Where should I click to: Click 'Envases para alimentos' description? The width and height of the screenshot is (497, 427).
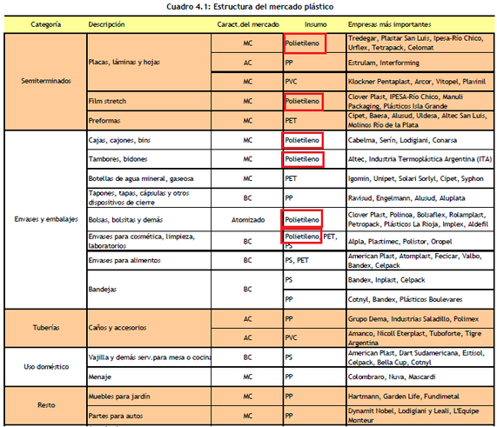(149, 260)
